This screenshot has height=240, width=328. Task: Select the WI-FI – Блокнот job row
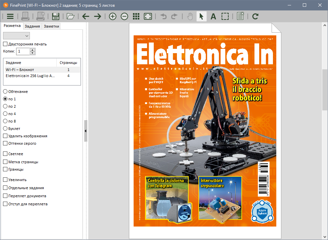click(x=42, y=70)
